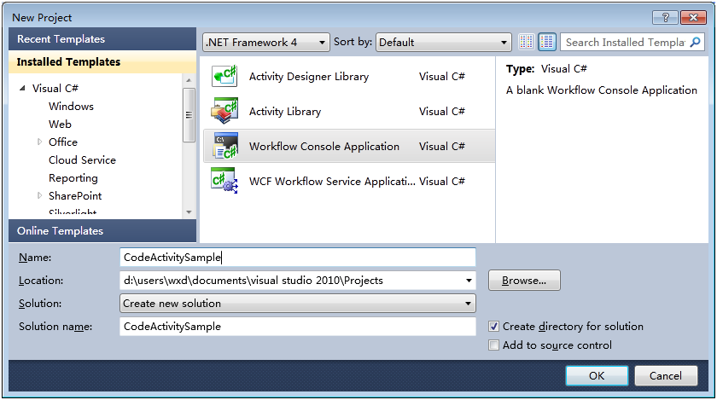Screen dimensions: 717x400
Task: Expand the Office tree node
Action: point(39,142)
